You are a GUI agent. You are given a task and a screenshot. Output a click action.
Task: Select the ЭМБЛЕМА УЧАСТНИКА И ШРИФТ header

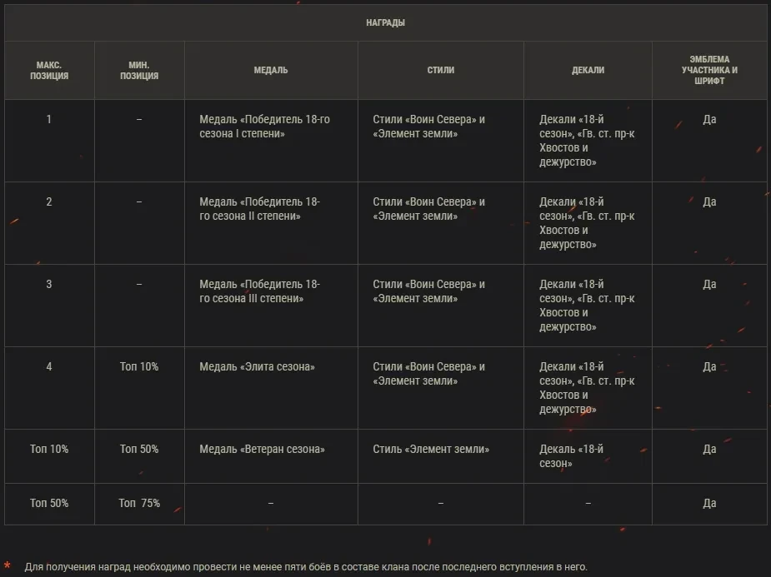[708, 70]
